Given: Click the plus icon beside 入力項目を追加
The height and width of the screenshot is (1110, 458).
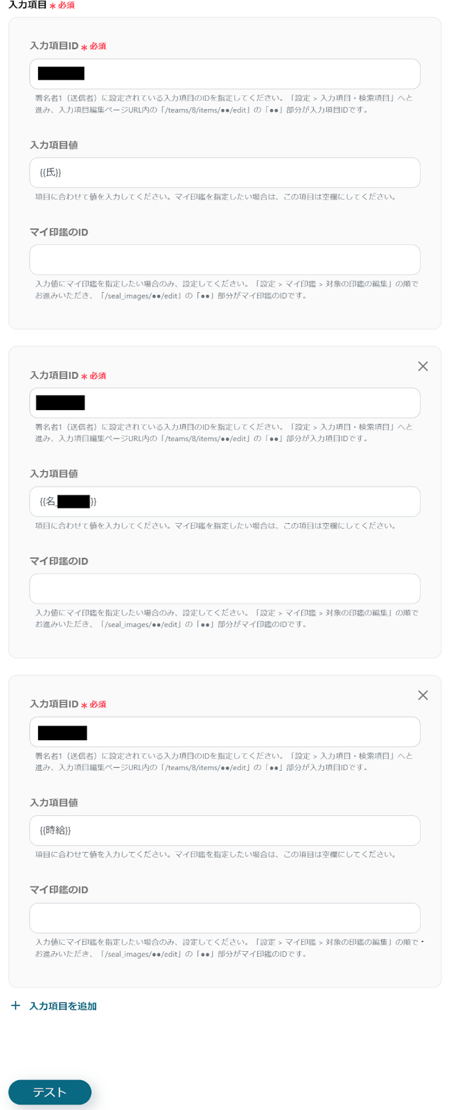Looking at the screenshot, I should [x=15, y=1005].
